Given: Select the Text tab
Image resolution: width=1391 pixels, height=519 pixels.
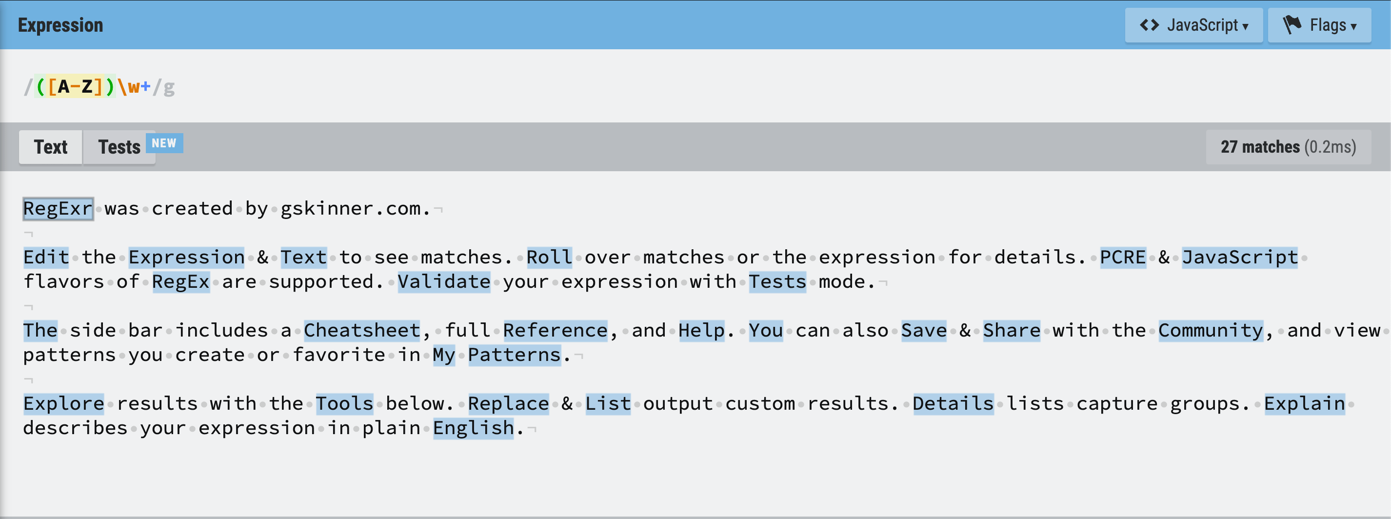Looking at the screenshot, I should click(50, 146).
